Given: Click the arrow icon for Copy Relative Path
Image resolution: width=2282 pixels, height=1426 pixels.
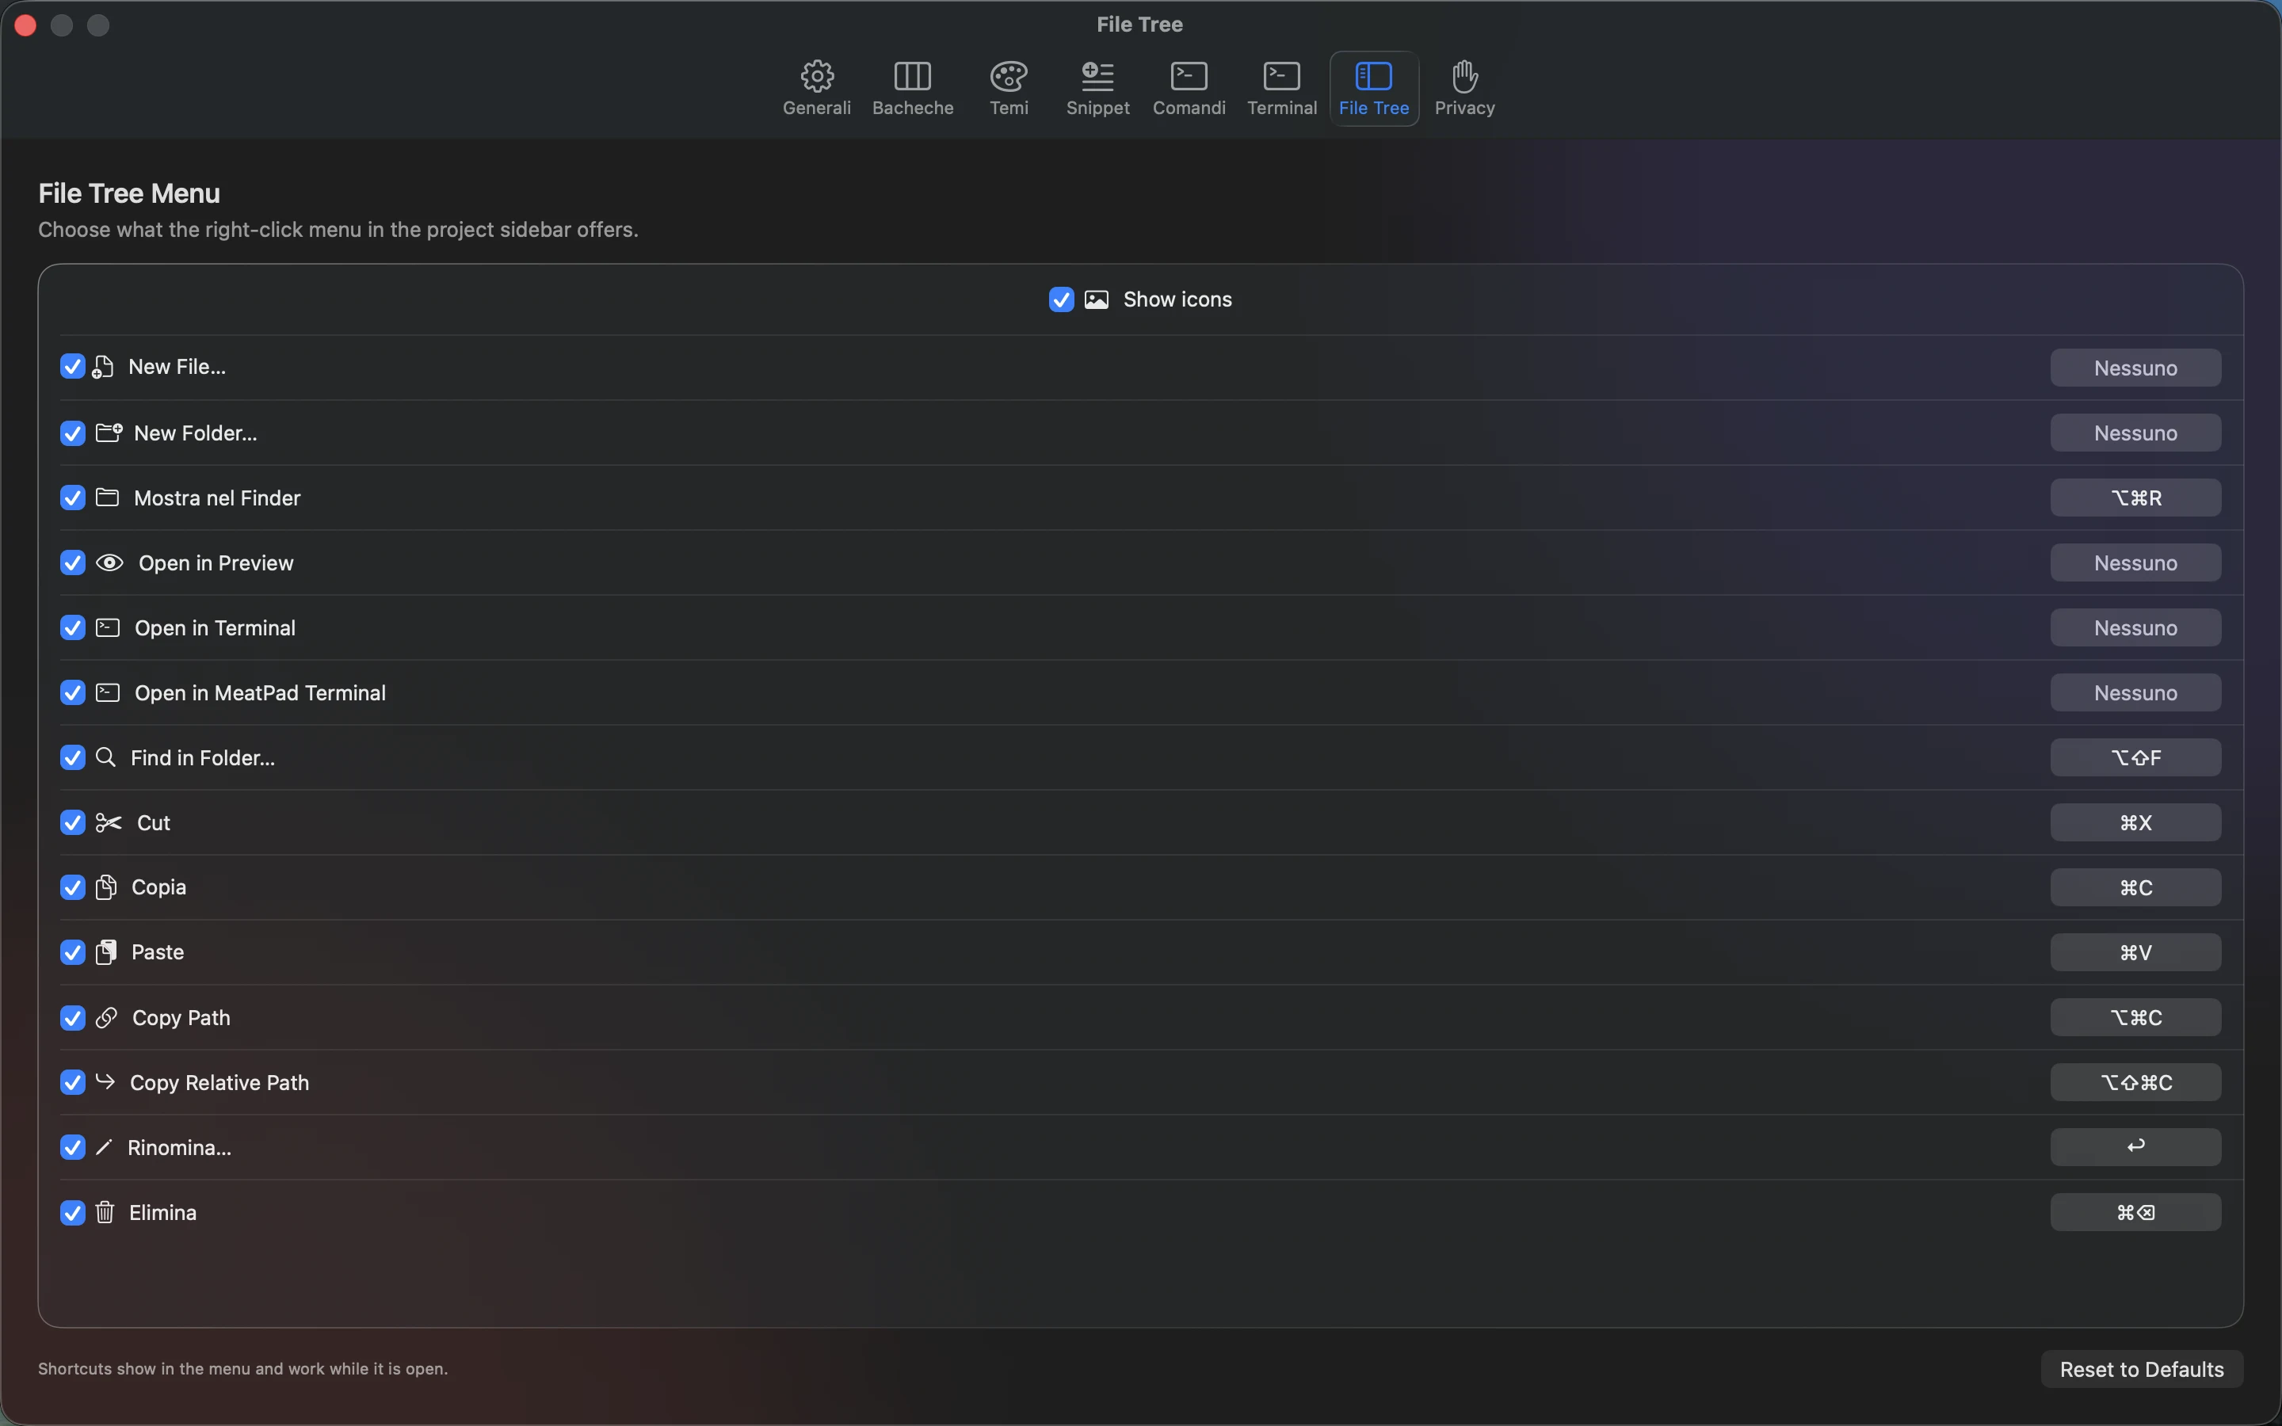Looking at the screenshot, I should (105, 1081).
